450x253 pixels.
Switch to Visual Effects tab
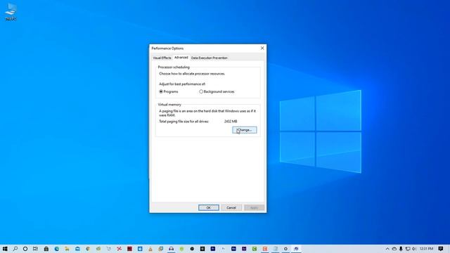point(162,58)
